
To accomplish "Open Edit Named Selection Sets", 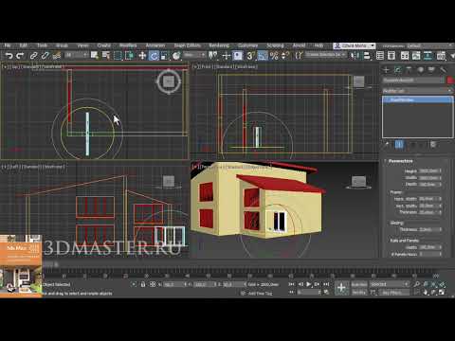I will coord(299,56).
